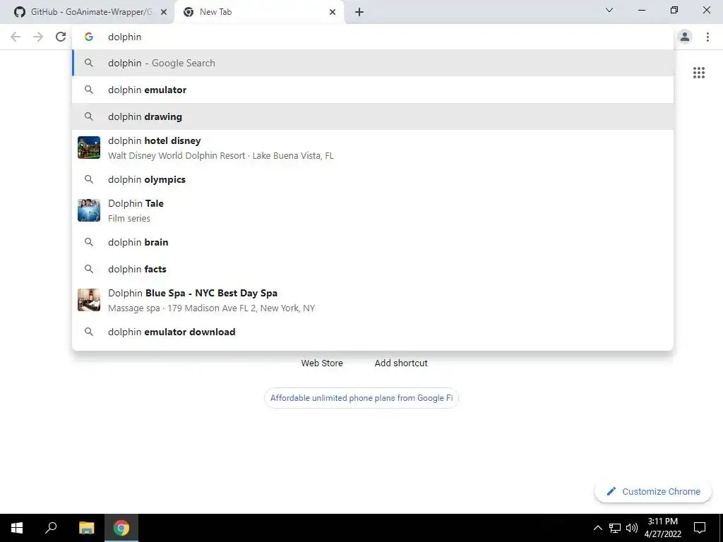Switch to the New Tab tab

pyautogui.click(x=259, y=13)
